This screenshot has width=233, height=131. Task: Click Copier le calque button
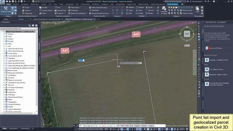click(x=186, y=13)
